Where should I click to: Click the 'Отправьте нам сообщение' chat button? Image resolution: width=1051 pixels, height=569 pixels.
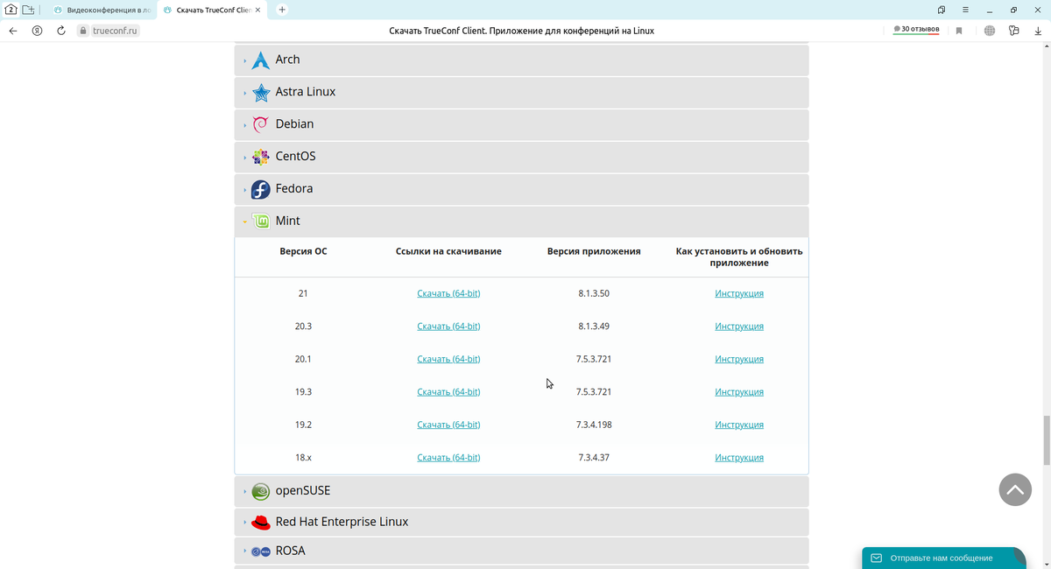coord(943,558)
